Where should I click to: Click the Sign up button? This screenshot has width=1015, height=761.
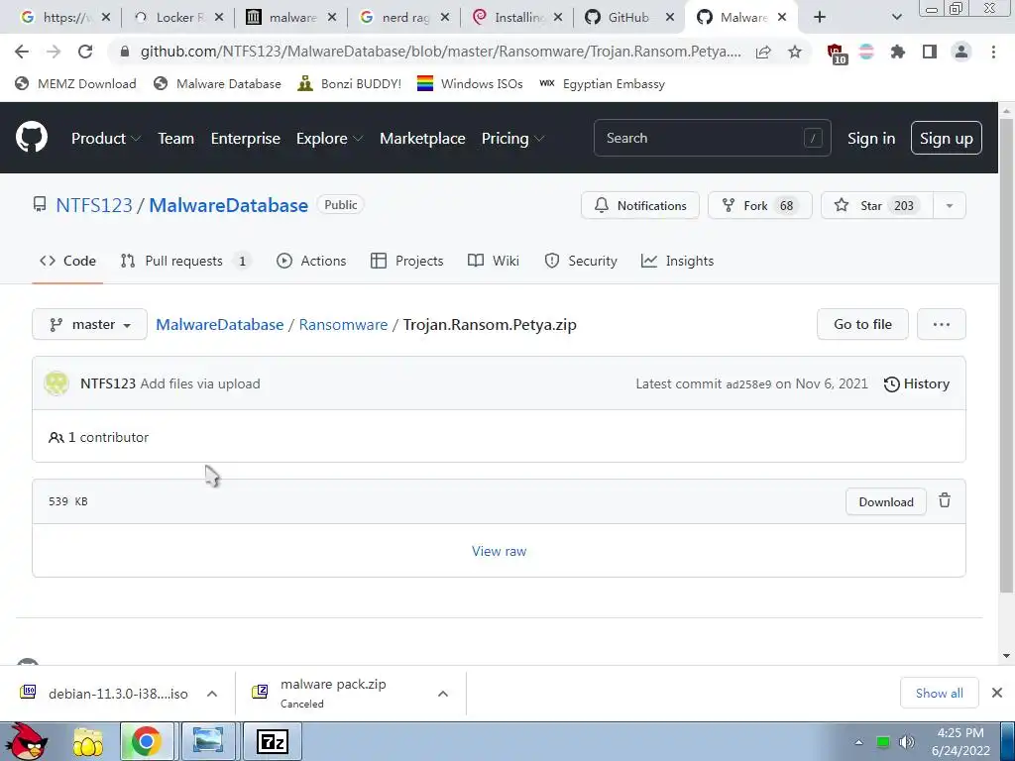coord(946,138)
